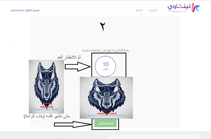Screen dimensions: 211x139
Task: Click the حتي تظهر كلمه annotation text
Action: pyautogui.click(x=47, y=116)
